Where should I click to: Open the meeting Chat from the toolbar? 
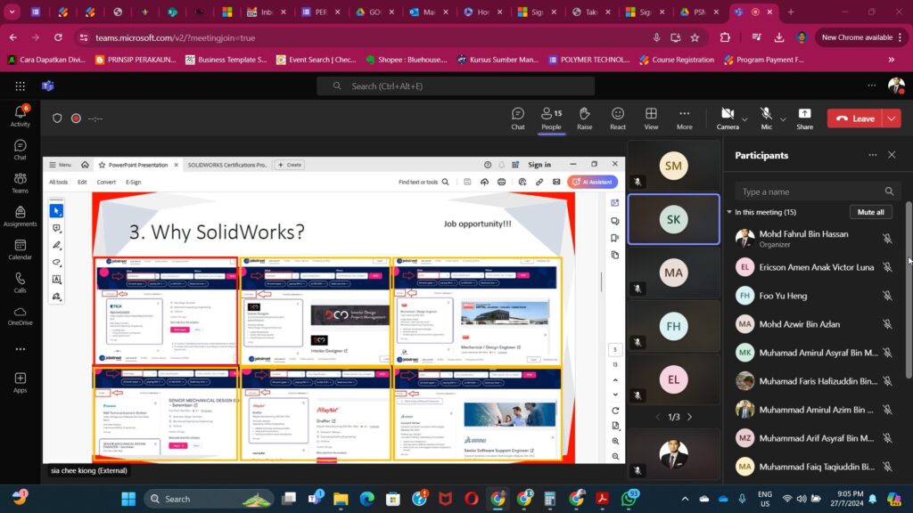[518, 118]
